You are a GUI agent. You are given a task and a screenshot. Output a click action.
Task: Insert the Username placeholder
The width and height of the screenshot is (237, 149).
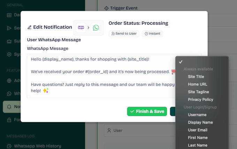[197, 115]
